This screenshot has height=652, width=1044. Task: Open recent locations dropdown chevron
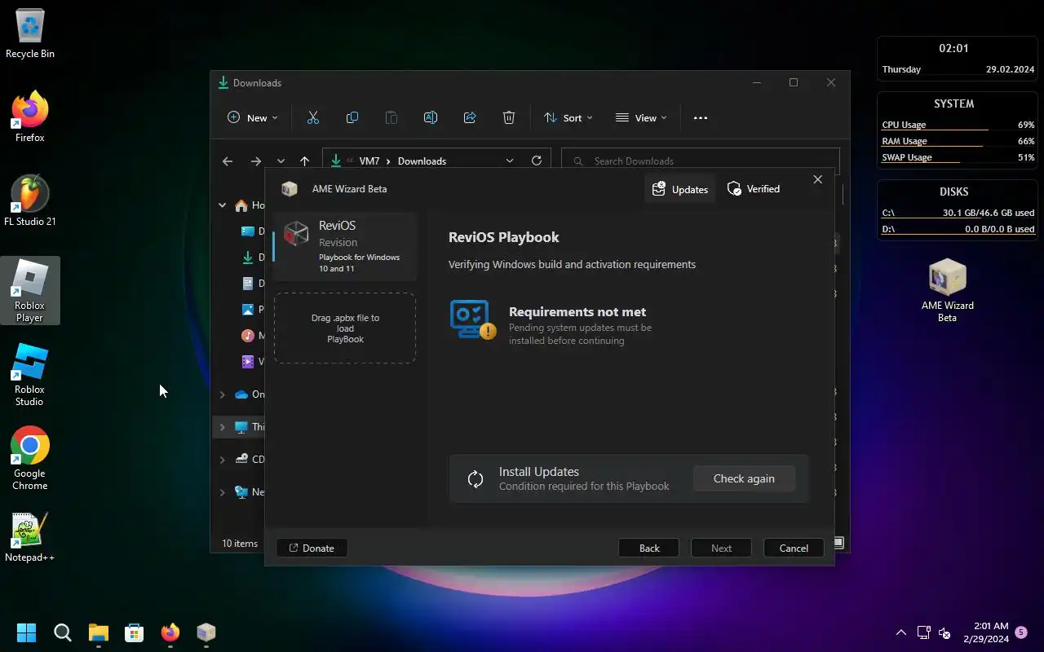(x=281, y=161)
